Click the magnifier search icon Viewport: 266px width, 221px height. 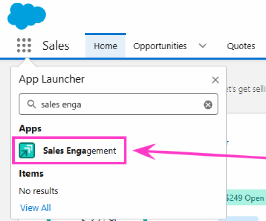tap(32, 104)
